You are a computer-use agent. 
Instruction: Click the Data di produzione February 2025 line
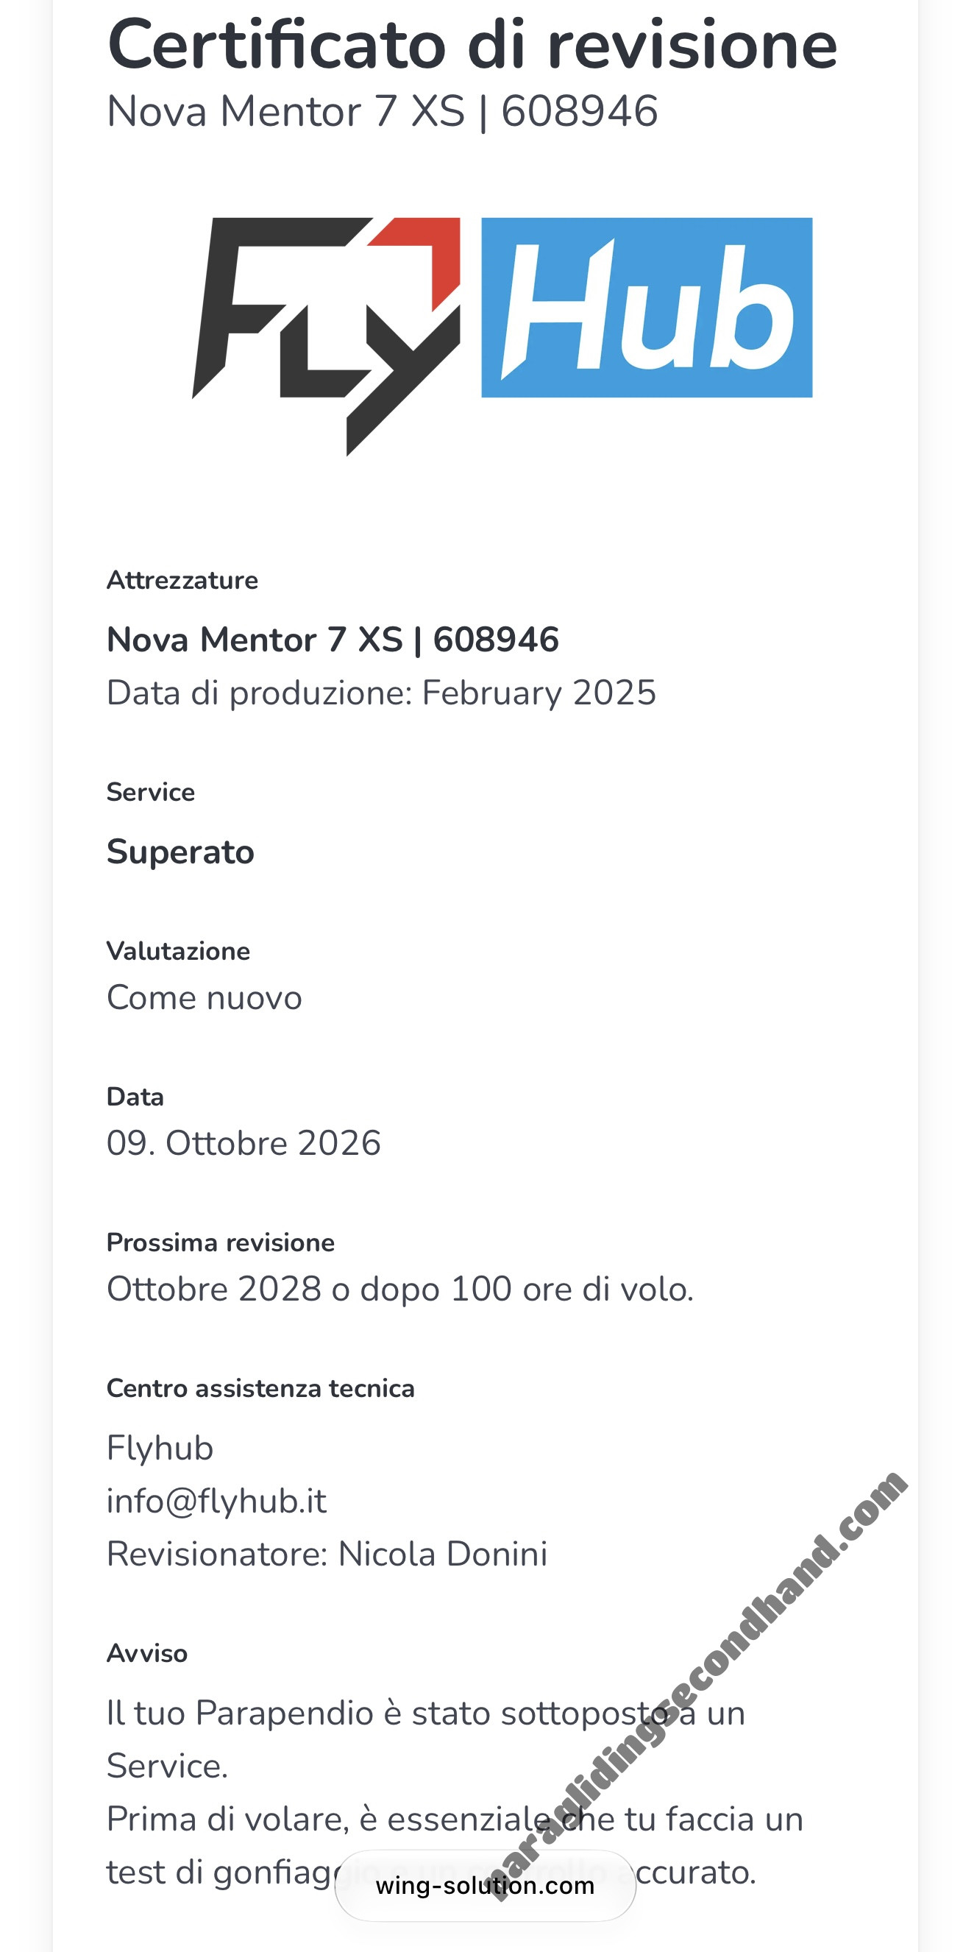pyautogui.click(x=381, y=693)
